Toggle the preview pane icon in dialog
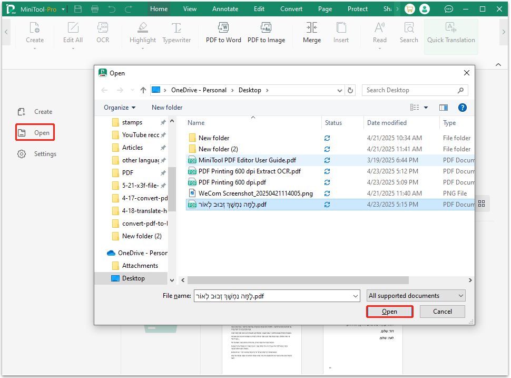The height and width of the screenshot is (378, 511). tap(444, 108)
